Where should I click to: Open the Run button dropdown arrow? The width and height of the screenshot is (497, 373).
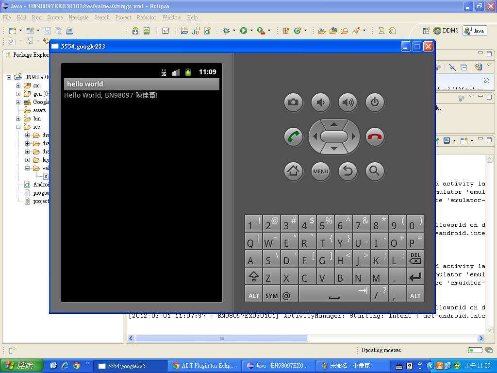(x=251, y=31)
